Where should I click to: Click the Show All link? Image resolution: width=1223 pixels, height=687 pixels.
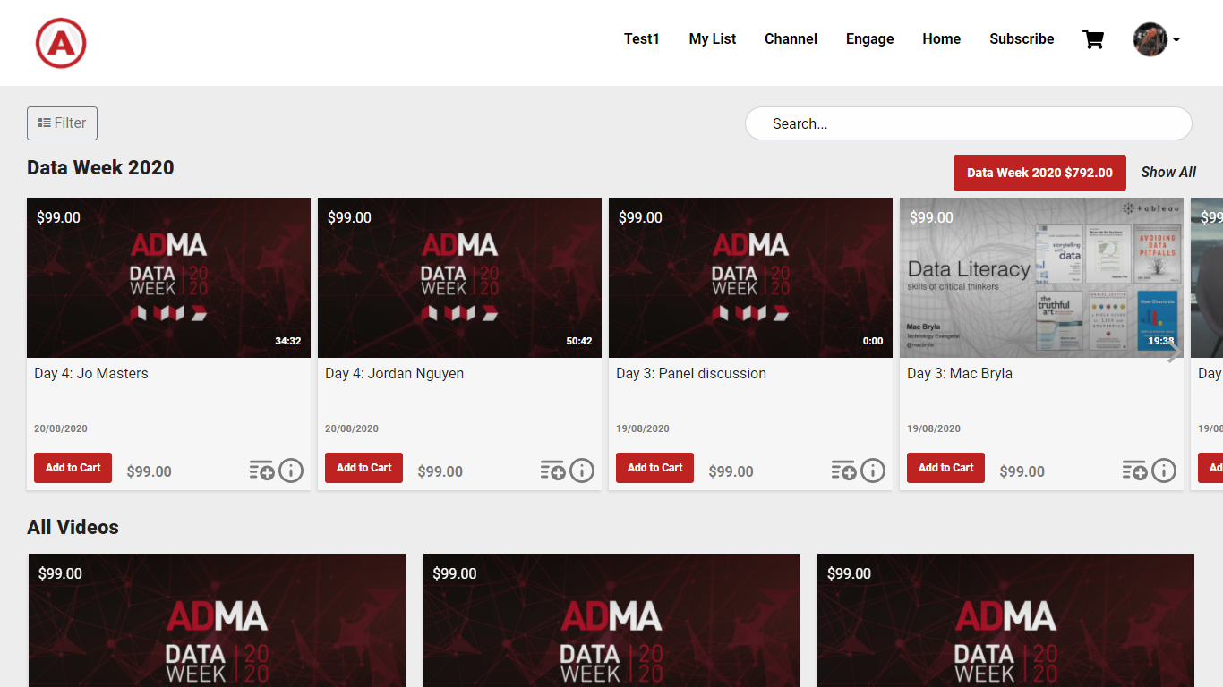pos(1168,173)
